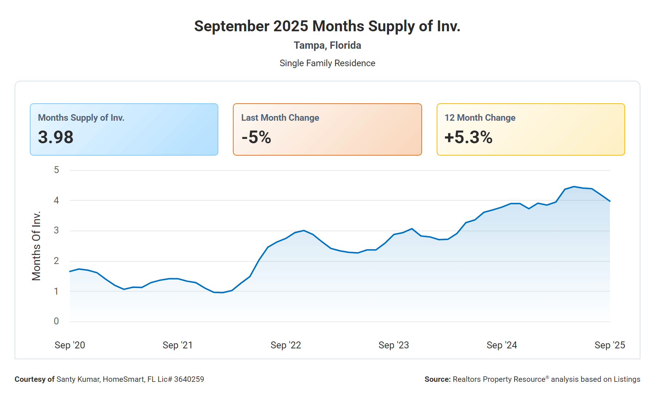
Task: Click the Sep '20 x-axis label
Action: click(x=70, y=345)
